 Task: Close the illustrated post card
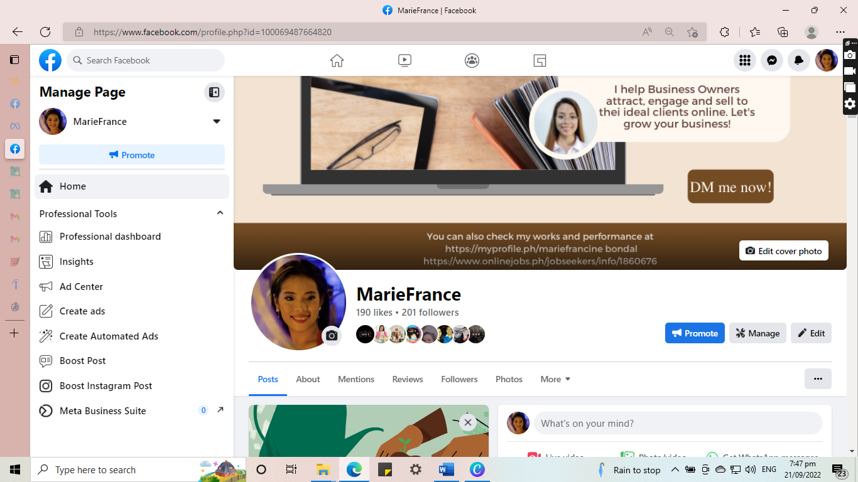(467, 422)
